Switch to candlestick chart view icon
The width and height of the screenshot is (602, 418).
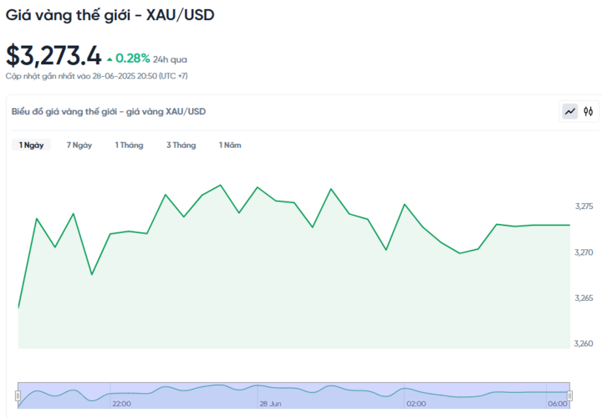tap(588, 112)
